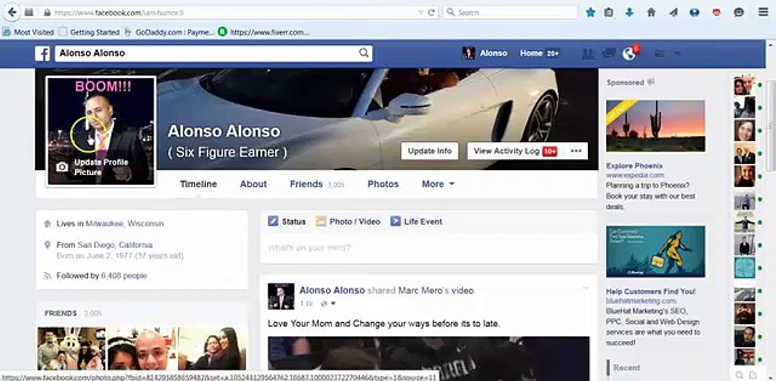776x381 pixels.
Task: Open the account menu arrow in header
Action: click(677, 53)
